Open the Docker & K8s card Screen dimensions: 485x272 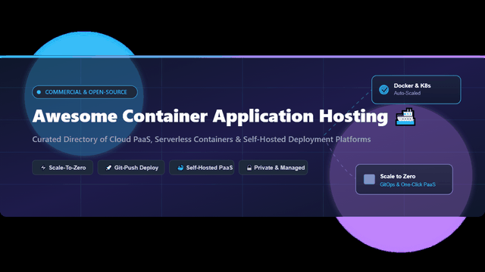pyautogui.click(x=416, y=89)
